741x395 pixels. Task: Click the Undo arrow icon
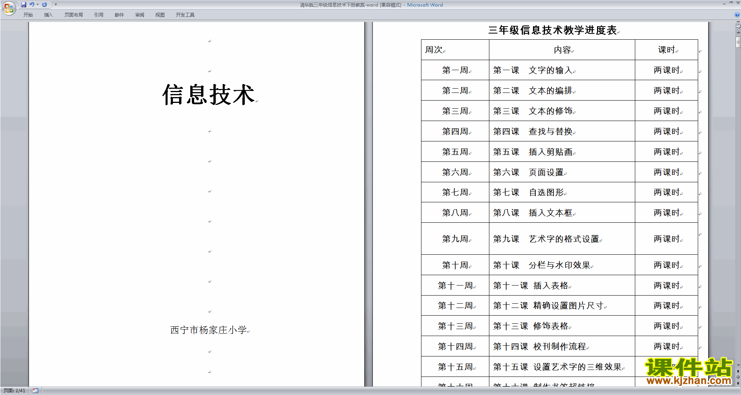32,5
